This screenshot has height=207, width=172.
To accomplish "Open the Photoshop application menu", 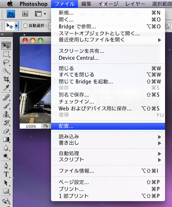I will coord(34,4).
